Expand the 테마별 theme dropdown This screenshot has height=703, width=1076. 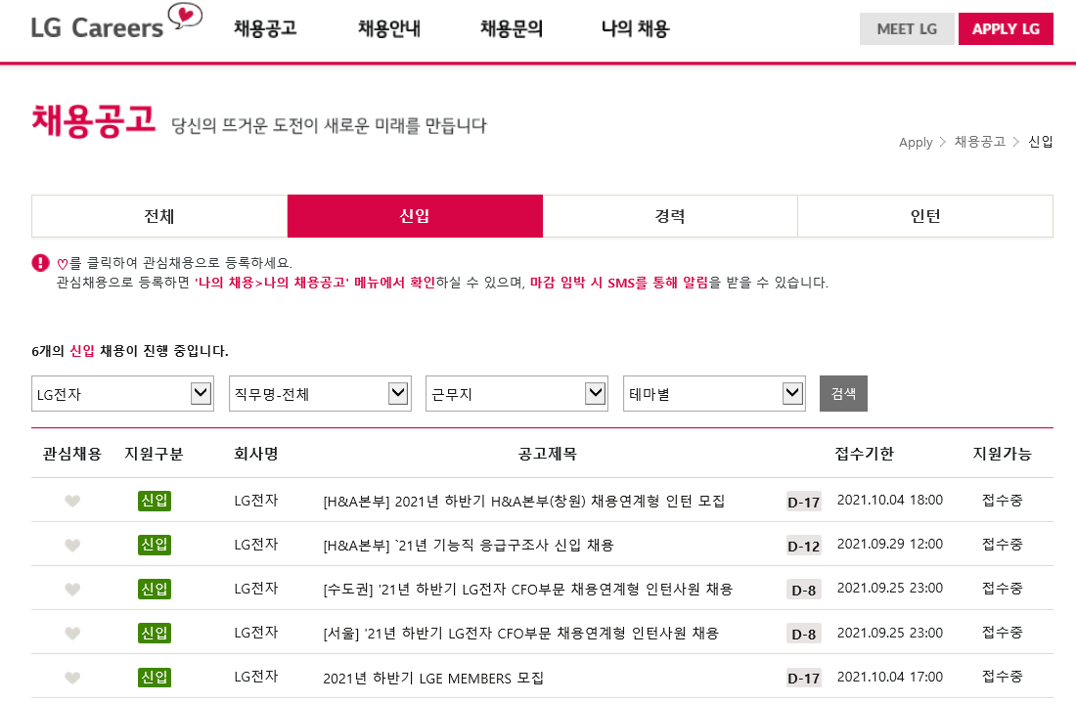(714, 394)
